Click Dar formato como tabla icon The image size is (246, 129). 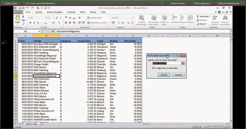coord(154,20)
